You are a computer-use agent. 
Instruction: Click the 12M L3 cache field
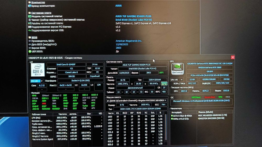pos(99,87)
